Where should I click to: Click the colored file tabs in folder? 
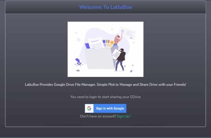(108, 43)
